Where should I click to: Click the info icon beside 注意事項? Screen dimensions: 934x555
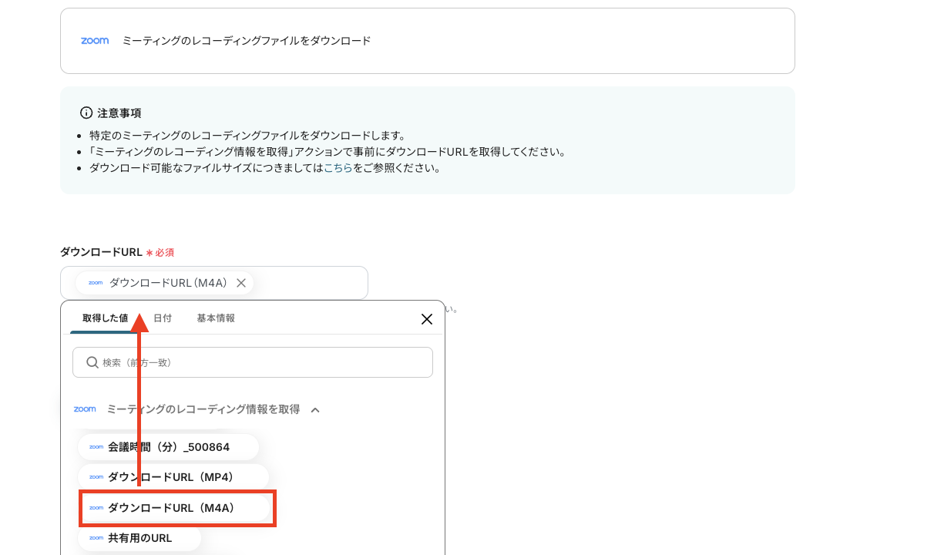point(86,113)
